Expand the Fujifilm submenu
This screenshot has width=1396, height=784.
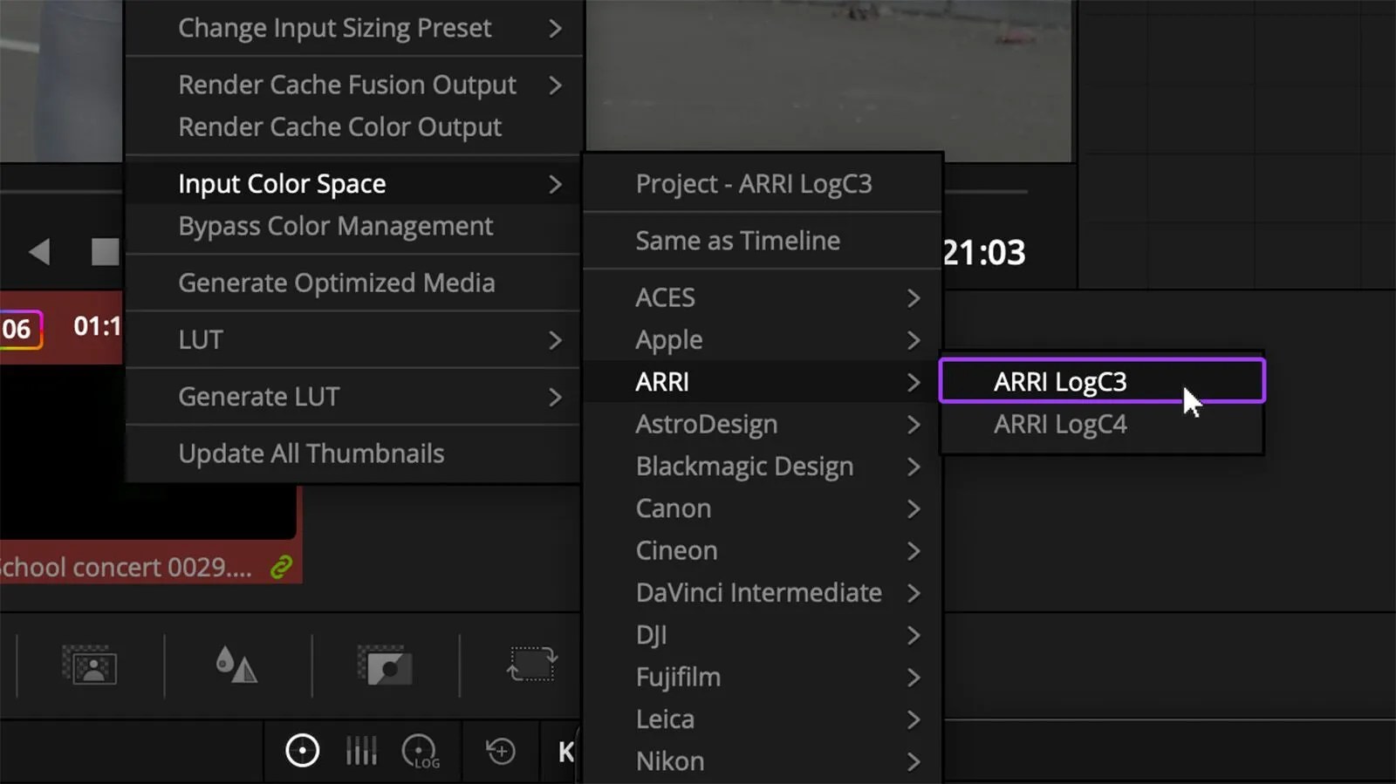(x=763, y=677)
